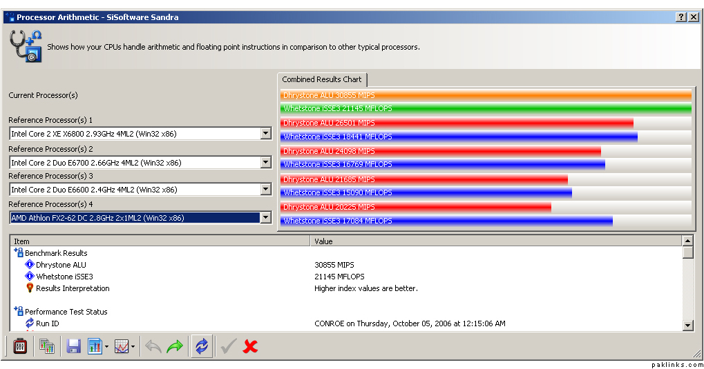Screen dimensions: 704x369
Task: Click the options sliders icon in bottom toolbar
Action: pyautogui.click(x=20, y=346)
